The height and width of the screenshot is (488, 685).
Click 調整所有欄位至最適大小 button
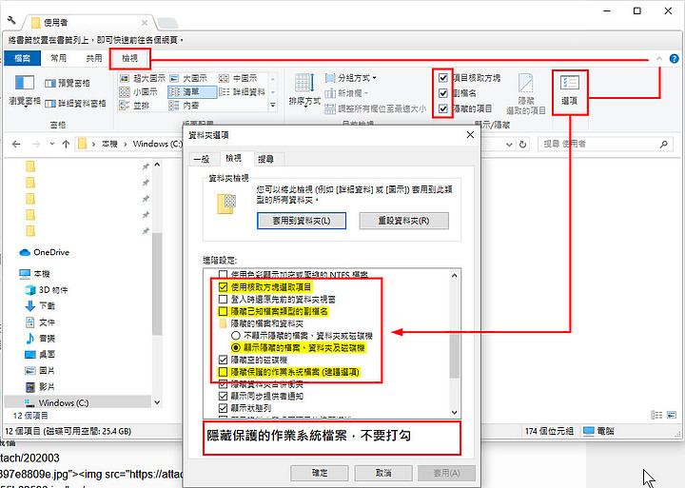[376, 108]
